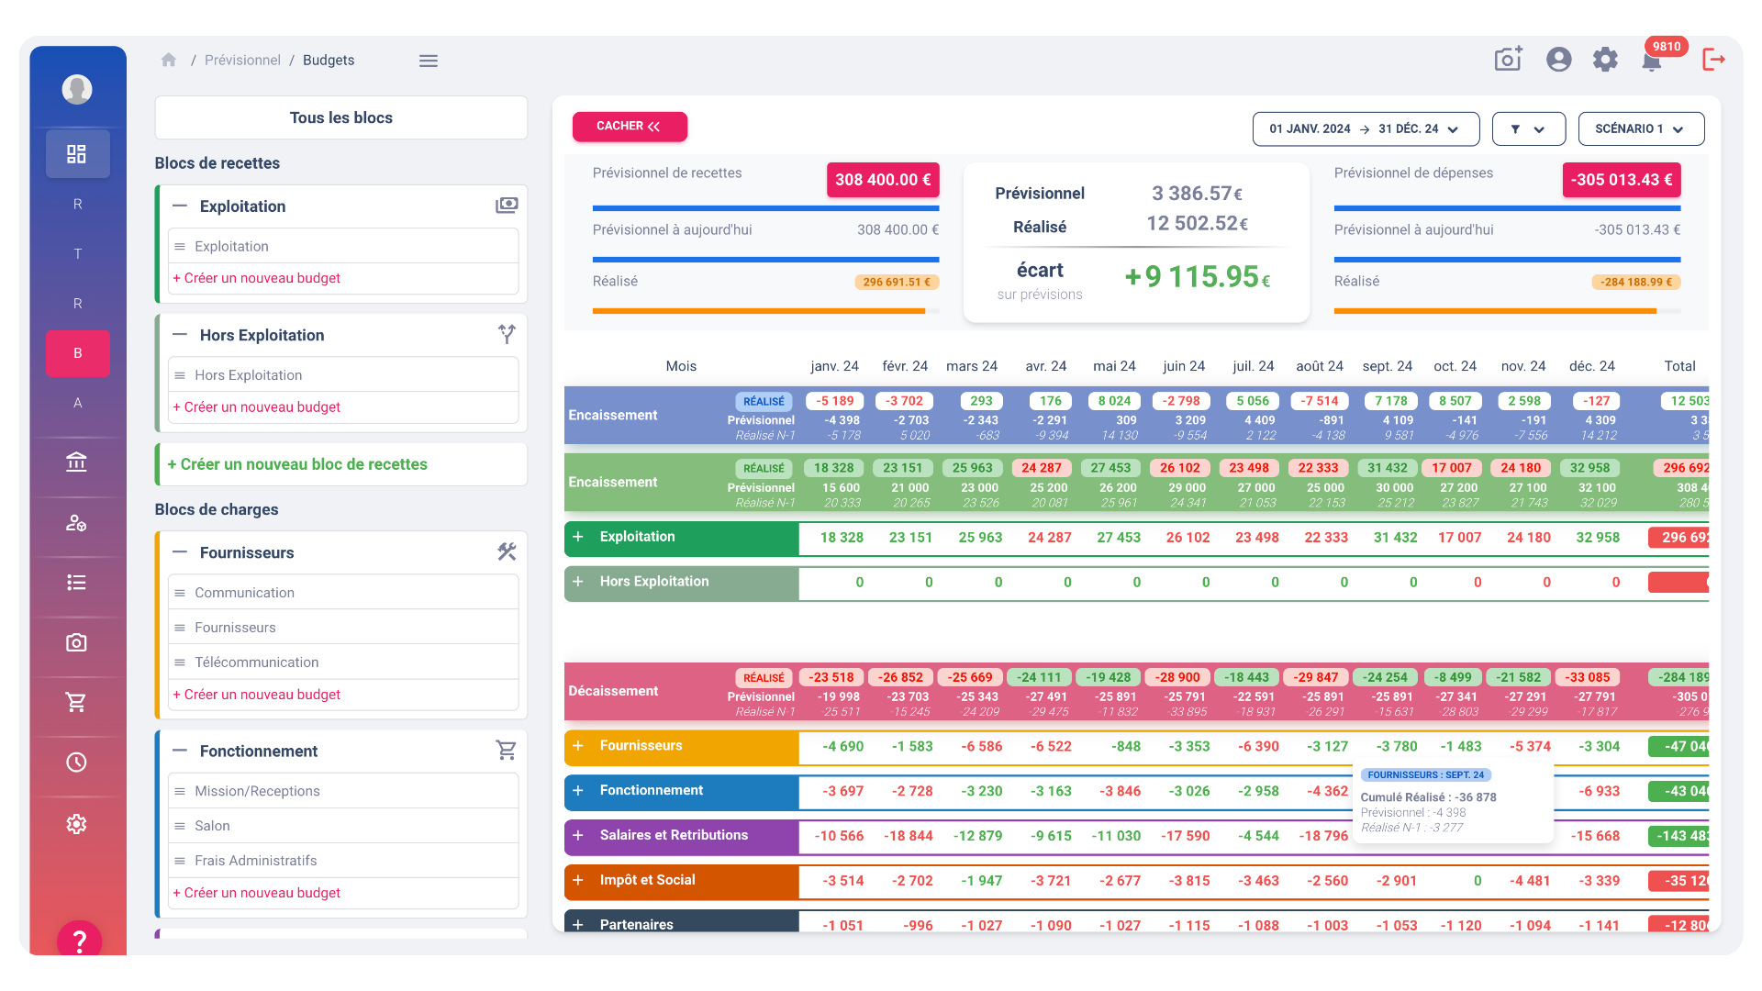This screenshot has height=991, width=1762.
Task: Click the Tous les blocs button
Action: (x=340, y=117)
